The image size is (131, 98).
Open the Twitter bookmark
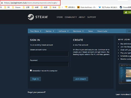(108, 7)
